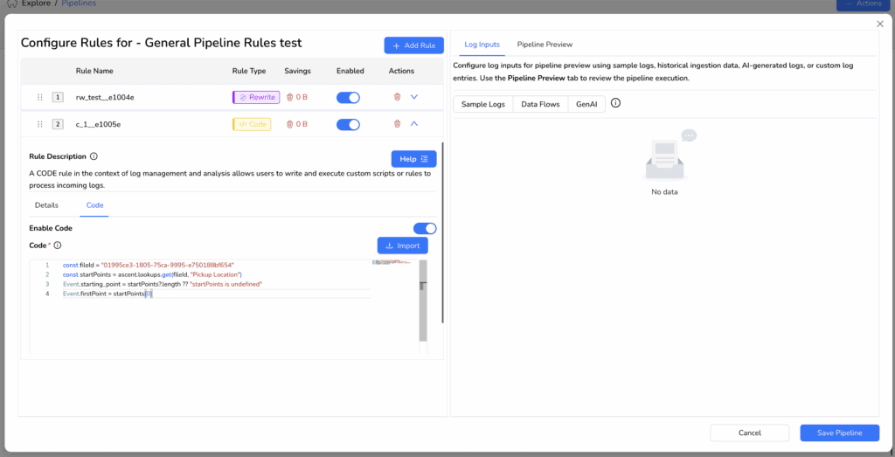Viewport: 895px width, 457px height.
Task: Click the Actions button behind the dialog
Action: (x=863, y=3)
